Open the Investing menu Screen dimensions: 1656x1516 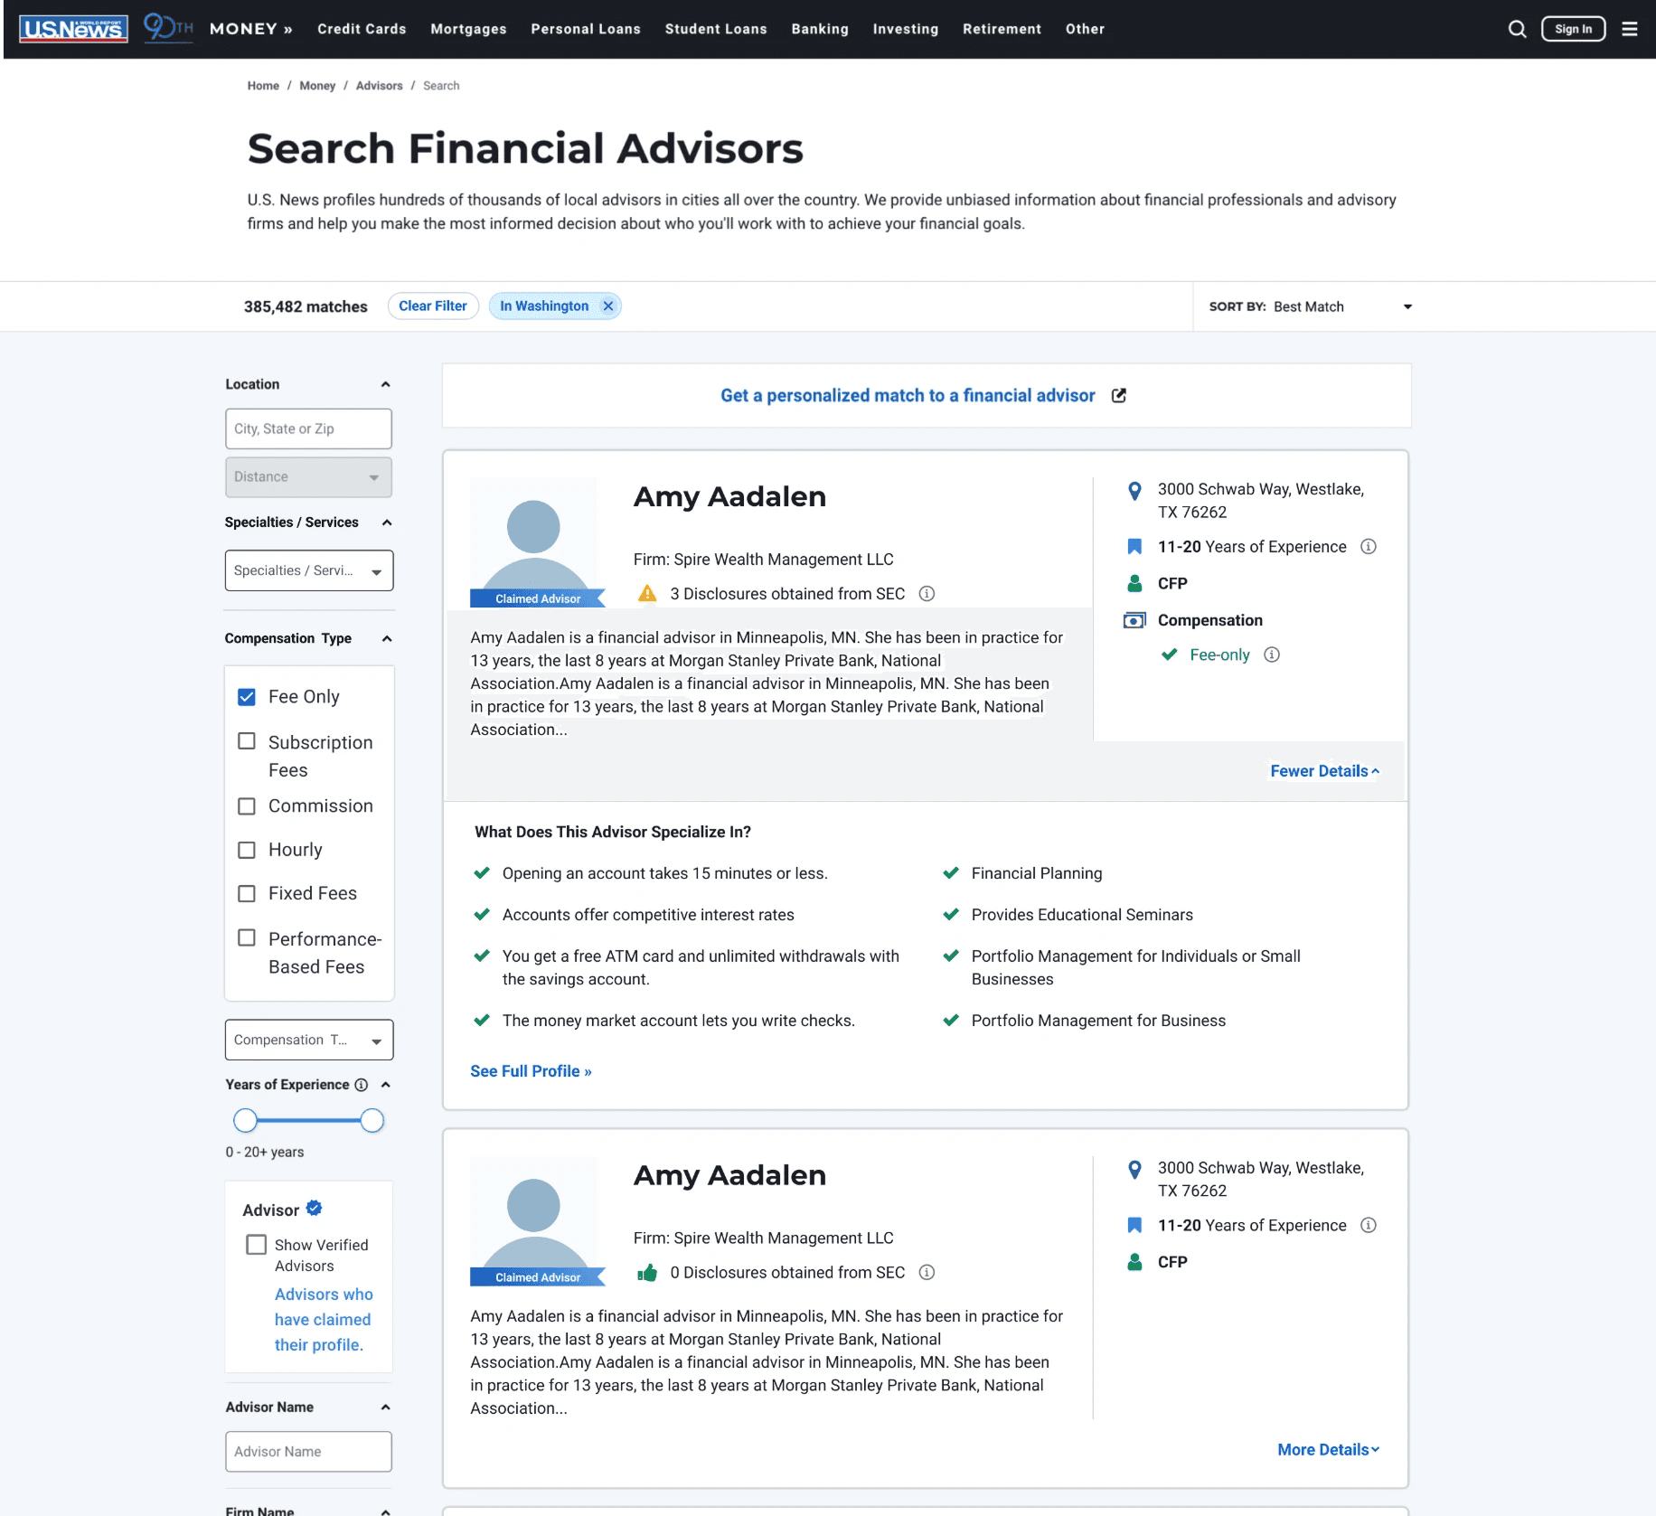[x=906, y=29]
